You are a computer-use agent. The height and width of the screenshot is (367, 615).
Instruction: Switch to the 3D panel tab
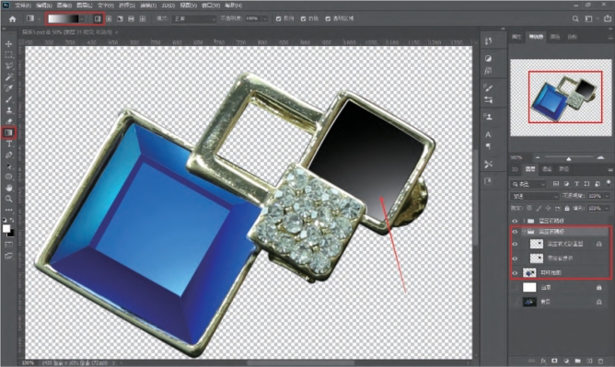515,169
